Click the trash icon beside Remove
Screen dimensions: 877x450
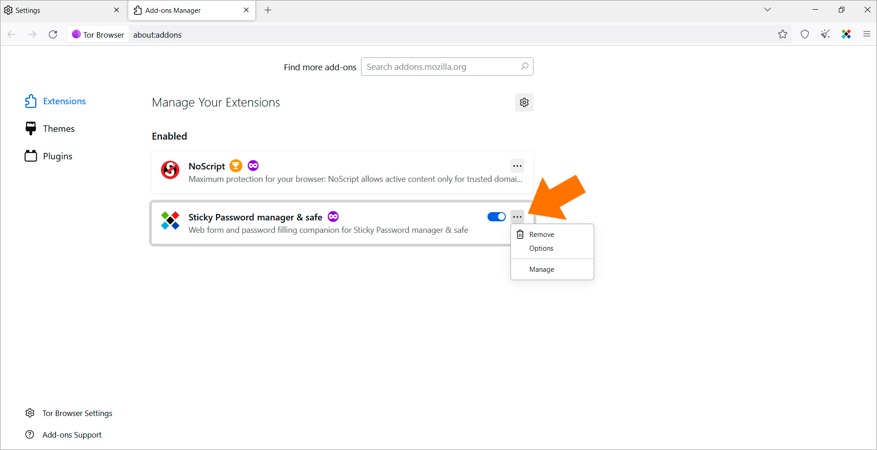[520, 234]
